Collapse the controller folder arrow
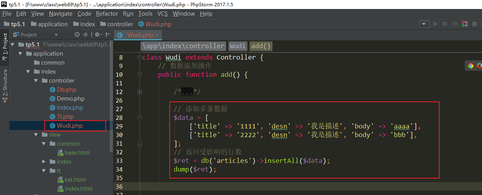482x195 pixels. coord(36,81)
